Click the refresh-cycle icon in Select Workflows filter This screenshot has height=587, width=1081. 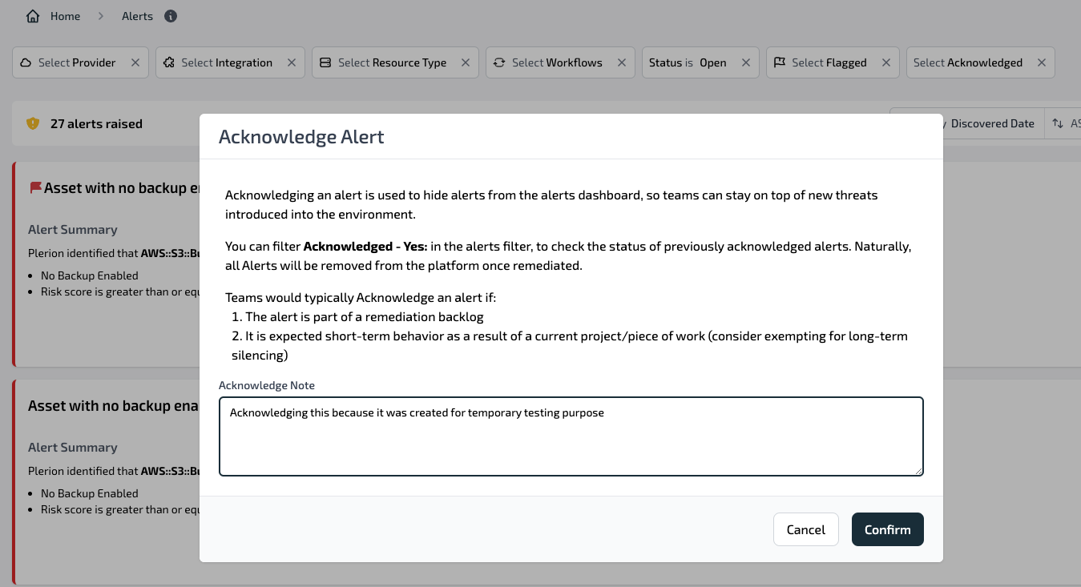tap(499, 62)
